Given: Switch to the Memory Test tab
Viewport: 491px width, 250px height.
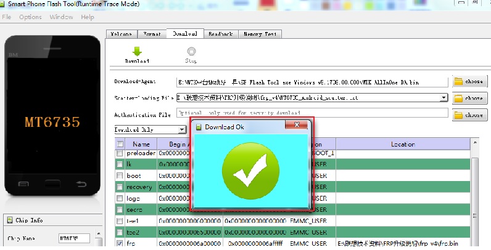Looking at the screenshot, I should (x=260, y=34).
